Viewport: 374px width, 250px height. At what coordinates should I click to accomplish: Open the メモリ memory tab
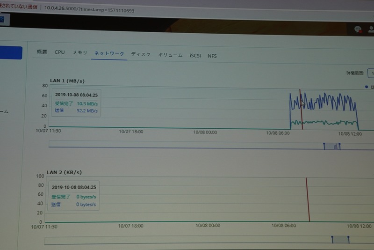(x=79, y=52)
